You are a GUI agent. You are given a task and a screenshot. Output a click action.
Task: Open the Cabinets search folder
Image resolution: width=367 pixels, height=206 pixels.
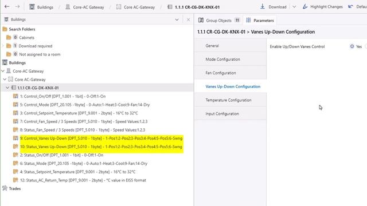(26, 38)
